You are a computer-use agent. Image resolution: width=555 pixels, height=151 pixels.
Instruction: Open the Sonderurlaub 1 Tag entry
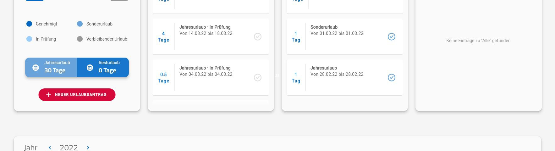[x=345, y=36]
